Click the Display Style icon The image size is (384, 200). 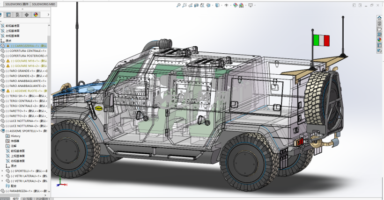217,5
